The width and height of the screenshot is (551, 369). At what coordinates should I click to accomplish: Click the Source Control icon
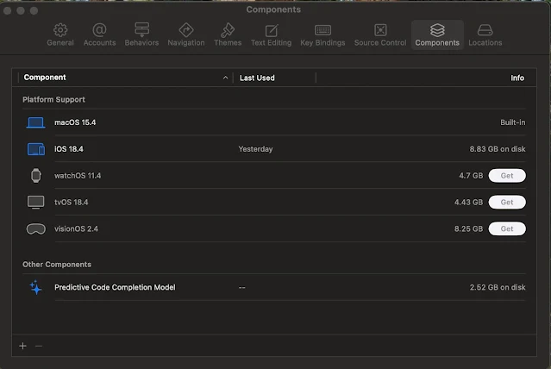[380, 30]
